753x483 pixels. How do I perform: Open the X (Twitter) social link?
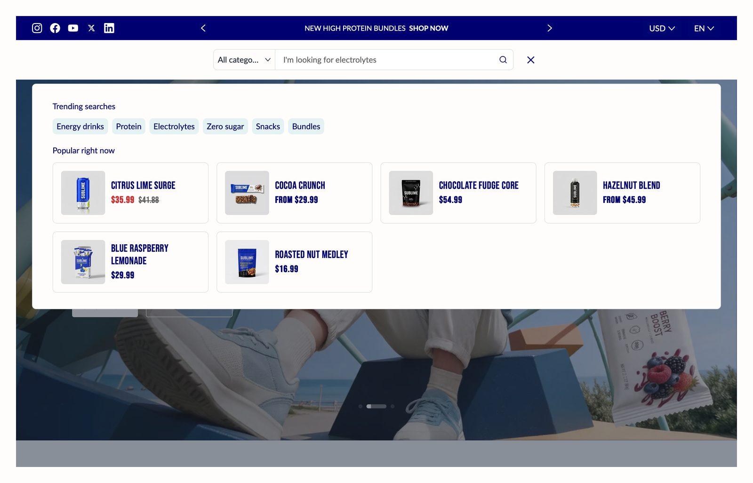coord(91,28)
